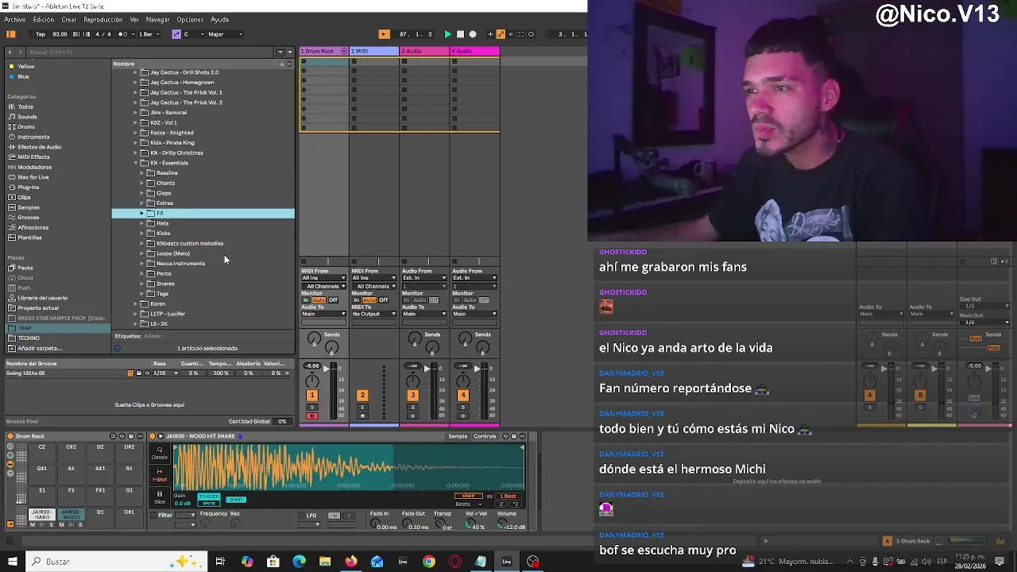The height and width of the screenshot is (572, 1017).
Task: Open the Archivo menu
Action: [x=15, y=20]
